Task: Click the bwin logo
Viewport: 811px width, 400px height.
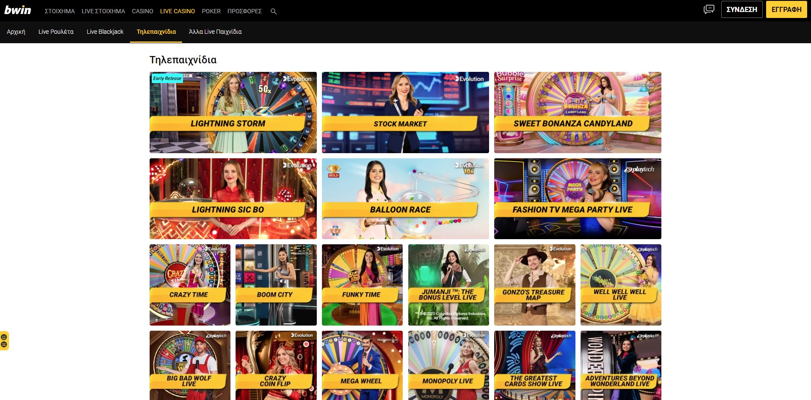Action: pyautogui.click(x=18, y=10)
